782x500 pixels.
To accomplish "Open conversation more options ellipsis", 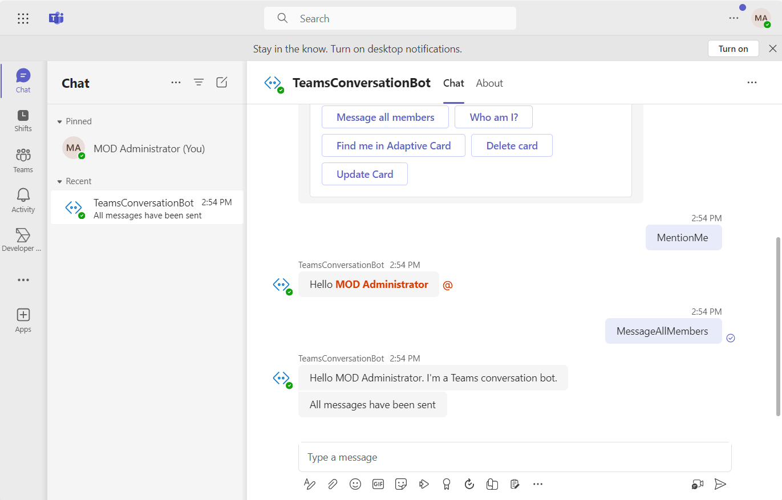I will (752, 83).
